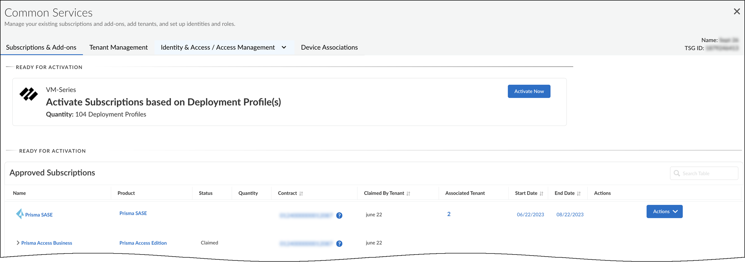Focus the Search Table input field
The width and height of the screenshot is (745, 262).
coord(704,173)
